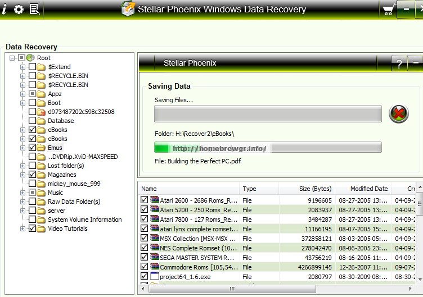The image size is (423, 297).
Task: Open settings gear icon in title bar
Action: (19, 10)
